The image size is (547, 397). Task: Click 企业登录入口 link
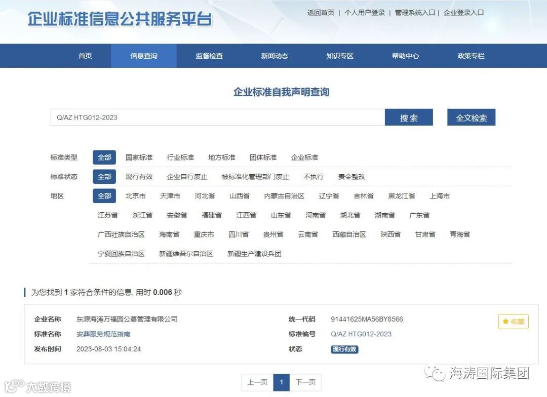463,13
